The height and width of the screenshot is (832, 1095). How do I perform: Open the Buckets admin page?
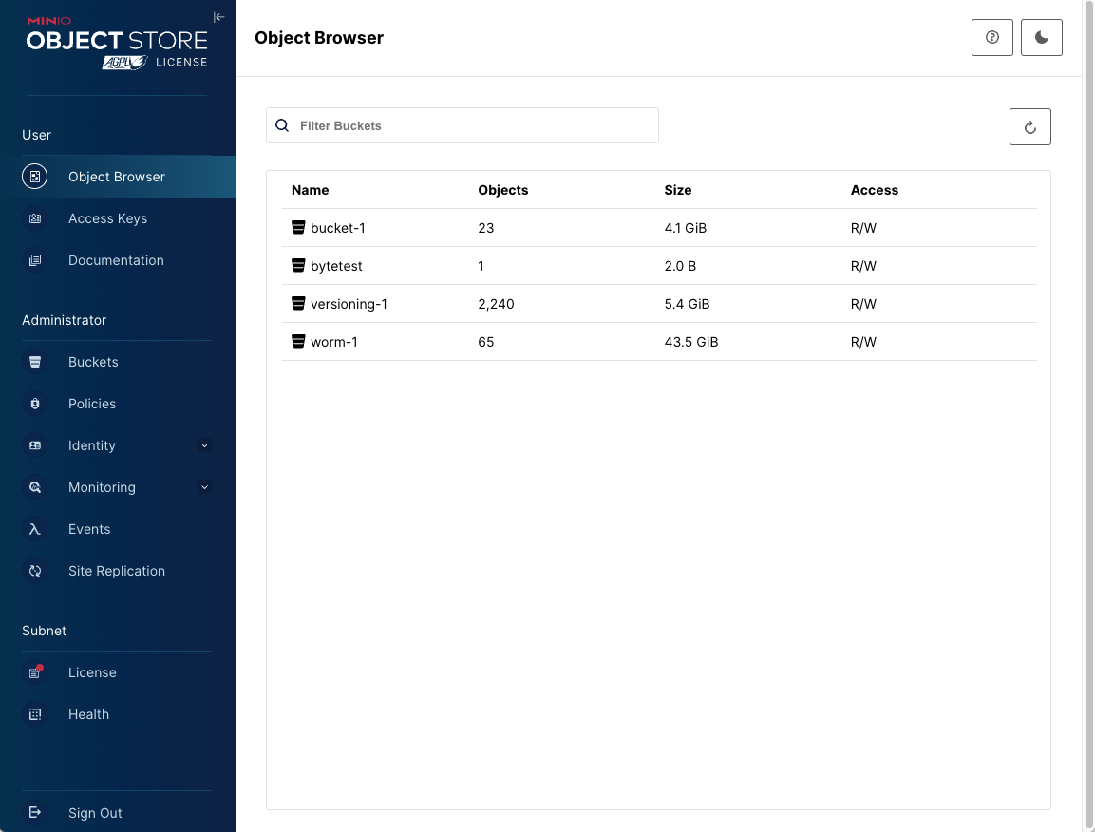coord(93,362)
